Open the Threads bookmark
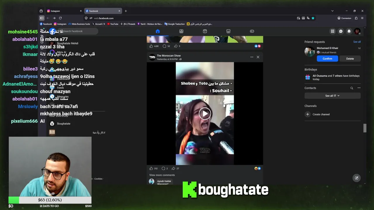Viewport: 374px width, 210px height. click(x=128, y=24)
